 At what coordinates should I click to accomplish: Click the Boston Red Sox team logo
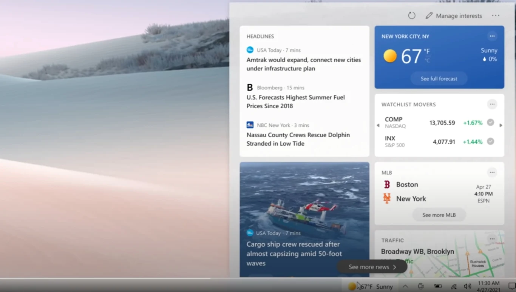[x=387, y=184]
